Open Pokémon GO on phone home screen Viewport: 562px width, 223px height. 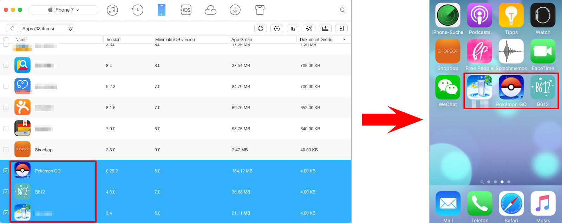pyautogui.click(x=511, y=87)
